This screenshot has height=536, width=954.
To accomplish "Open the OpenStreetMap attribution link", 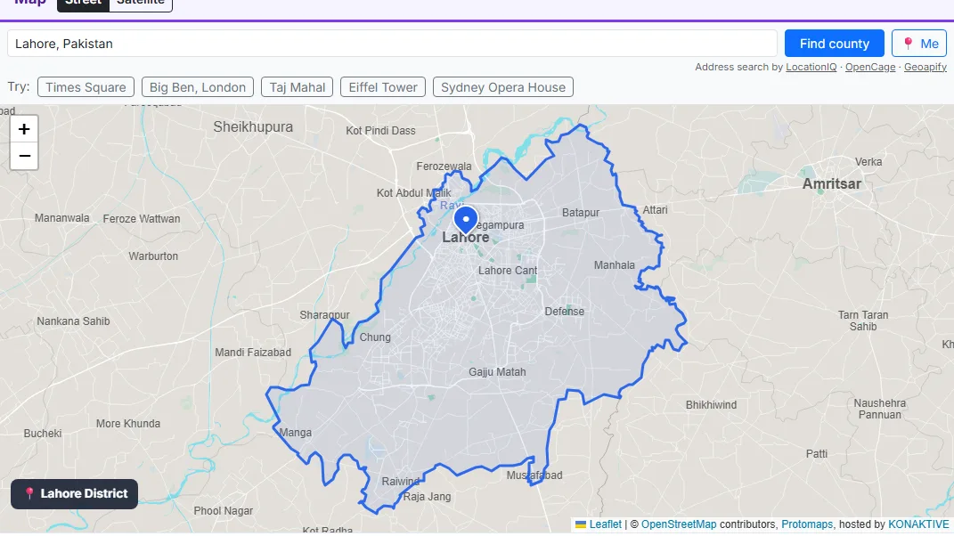I will [x=679, y=524].
